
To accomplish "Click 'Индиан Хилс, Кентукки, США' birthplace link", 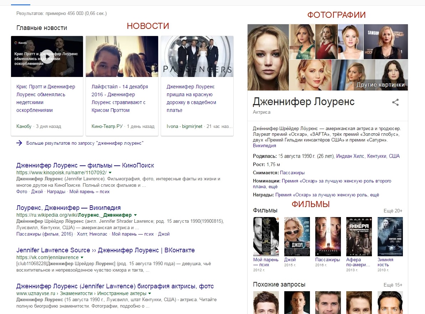I will point(368,156).
